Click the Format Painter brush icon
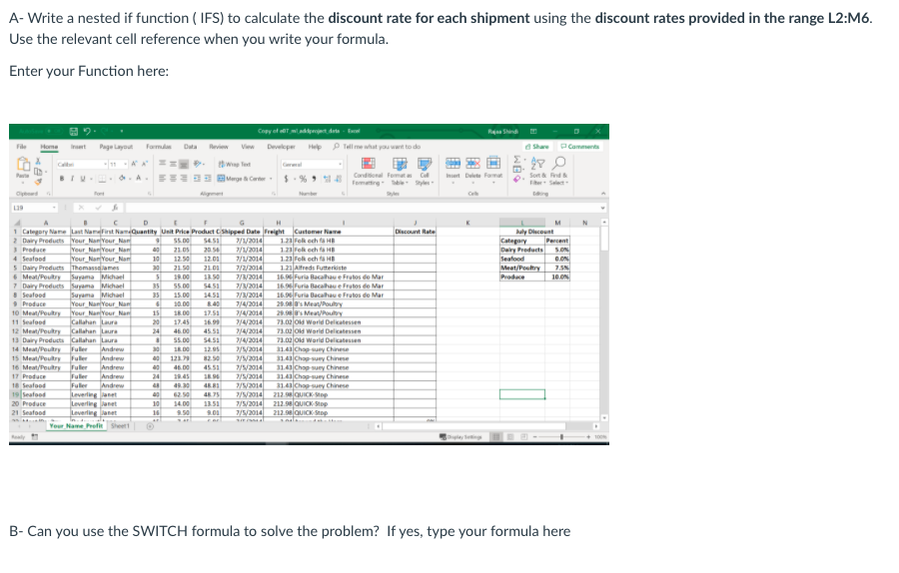899x573 pixels. [38, 182]
